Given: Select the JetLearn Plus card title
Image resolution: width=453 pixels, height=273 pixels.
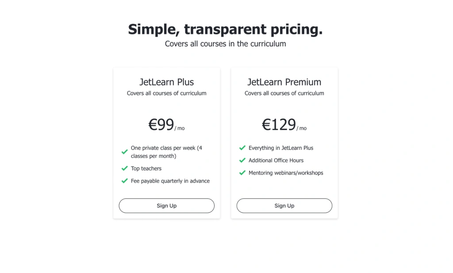Looking at the screenshot, I should [166, 82].
